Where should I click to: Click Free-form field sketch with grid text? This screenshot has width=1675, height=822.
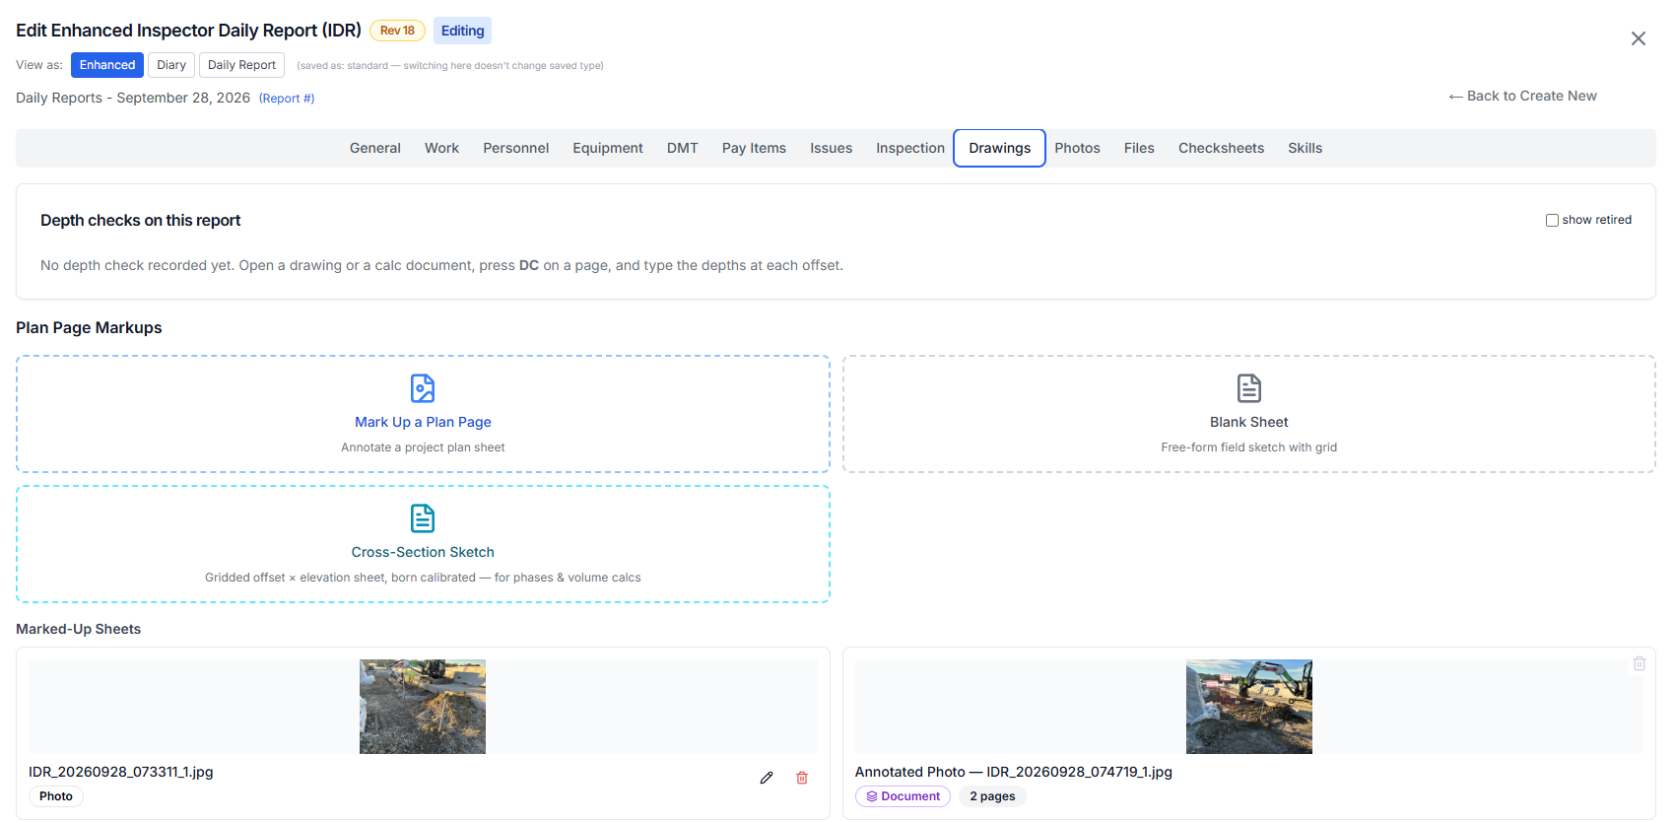1249,447
